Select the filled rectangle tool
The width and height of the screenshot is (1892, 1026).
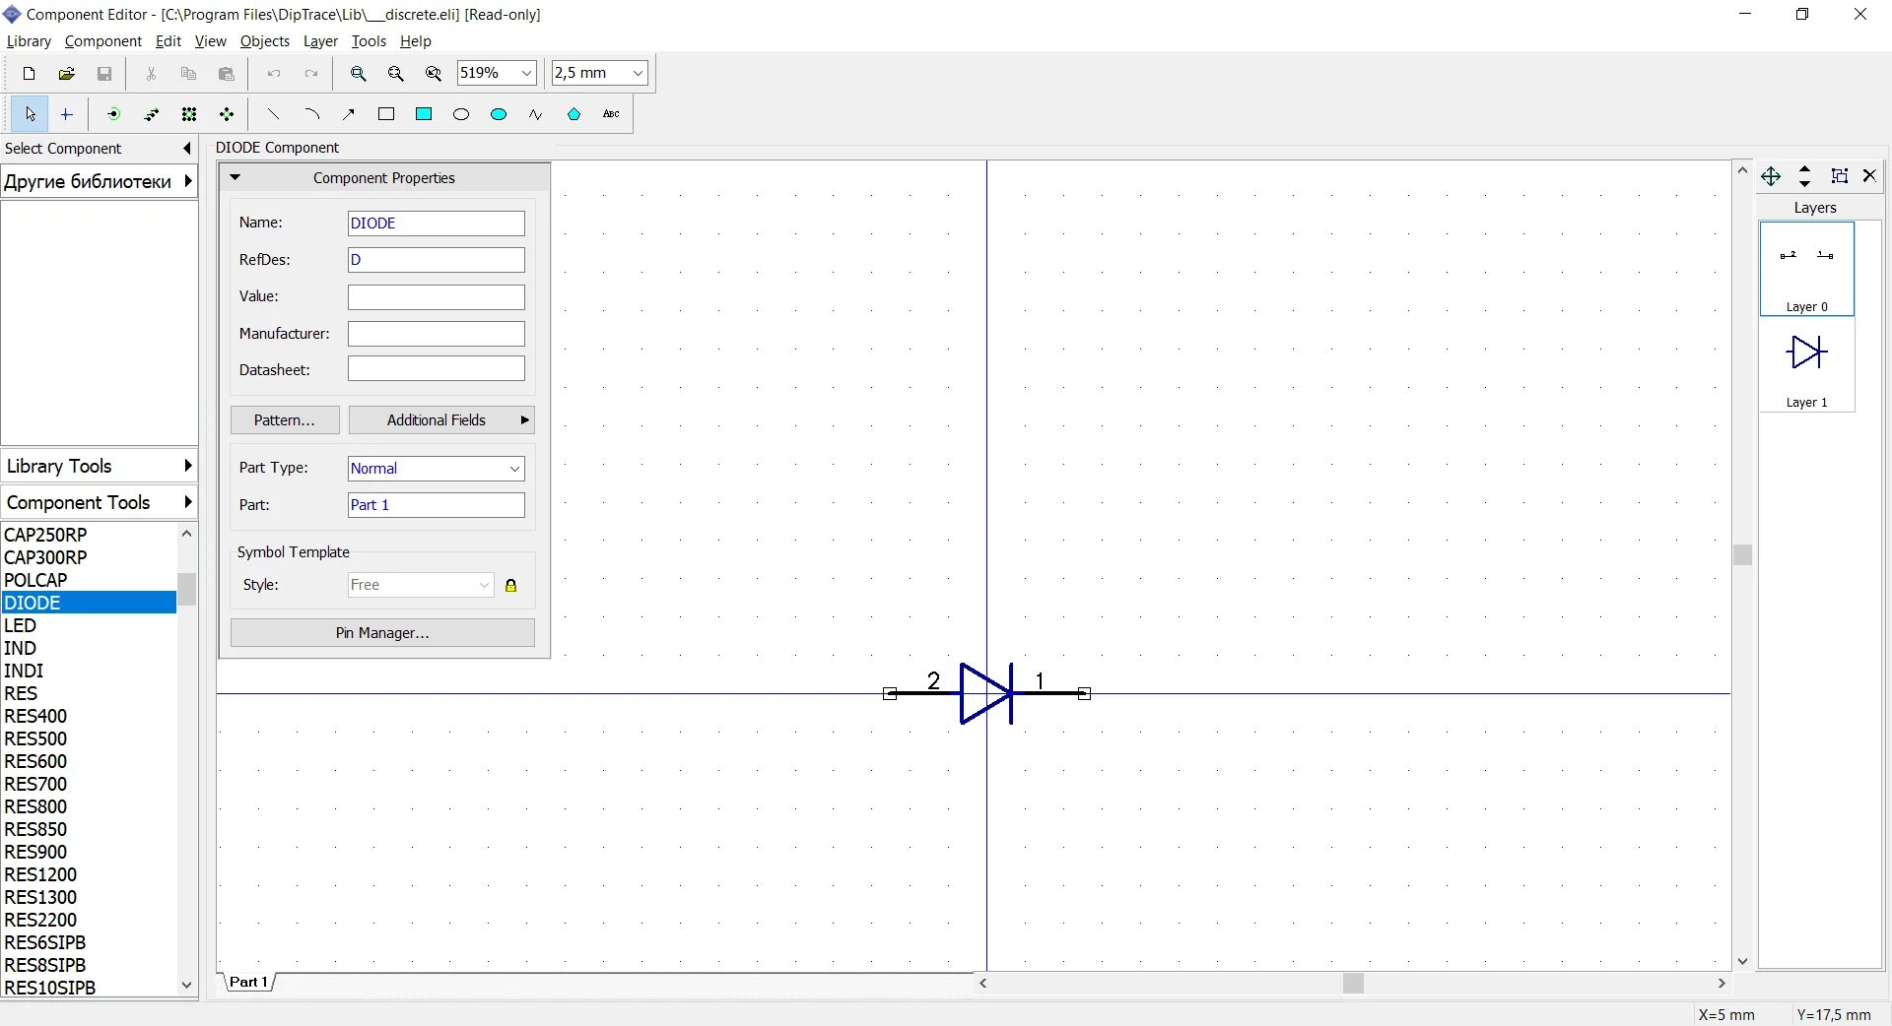tap(424, 115)
